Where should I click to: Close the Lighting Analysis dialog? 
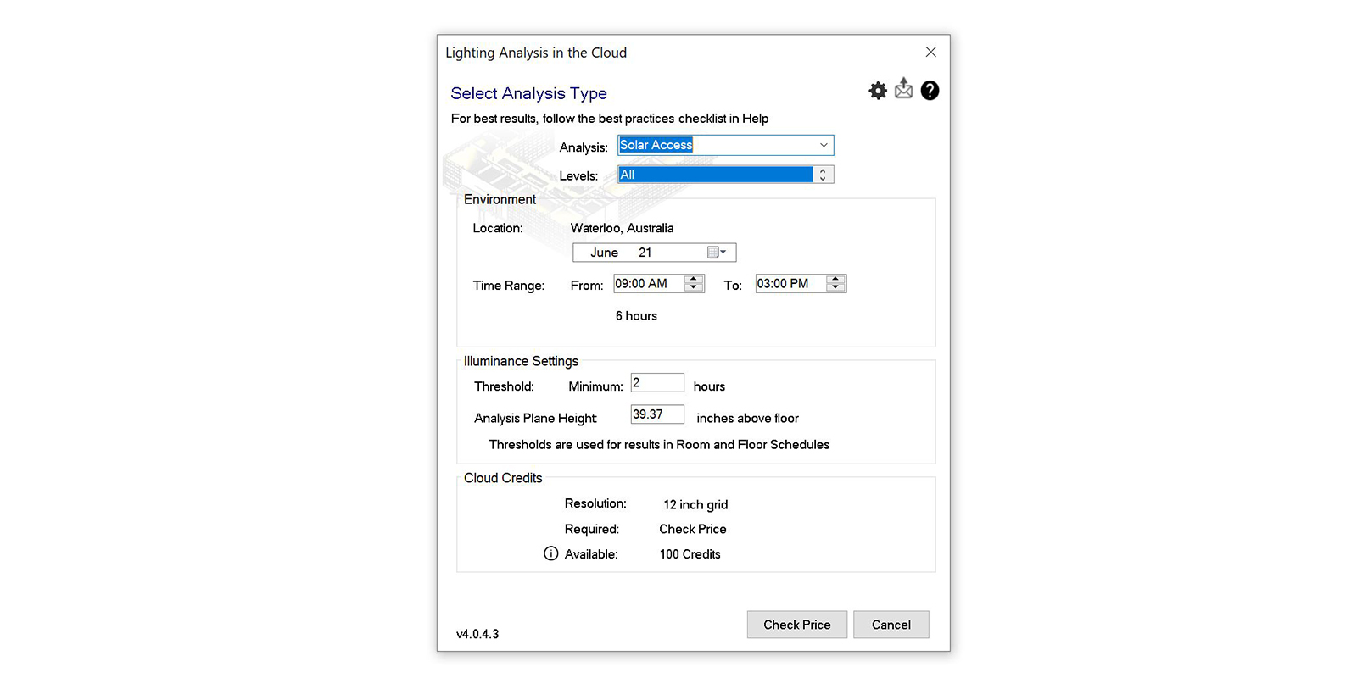[x=930, y=53]
